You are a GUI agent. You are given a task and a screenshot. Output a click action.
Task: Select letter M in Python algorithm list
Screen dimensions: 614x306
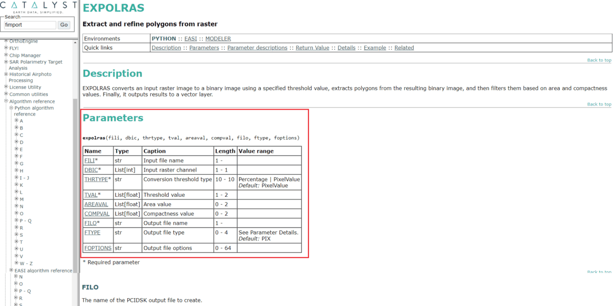pos(22,199)
